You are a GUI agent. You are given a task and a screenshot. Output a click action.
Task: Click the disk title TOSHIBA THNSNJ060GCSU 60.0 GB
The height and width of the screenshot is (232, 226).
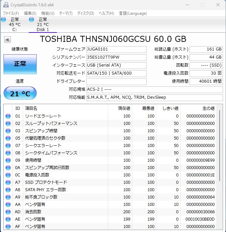click(113, 39)
